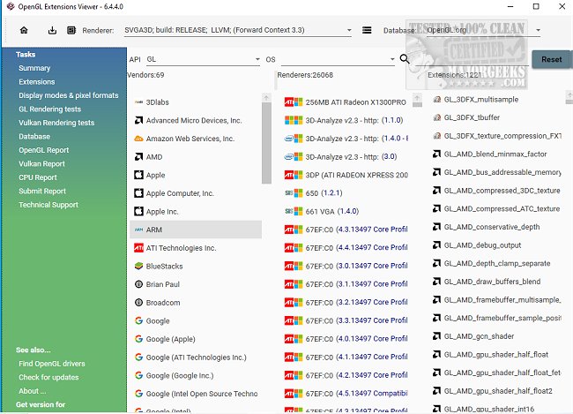573x414 pixels.
Task: Select the AMD vendor row
Action: pos(196,156)
